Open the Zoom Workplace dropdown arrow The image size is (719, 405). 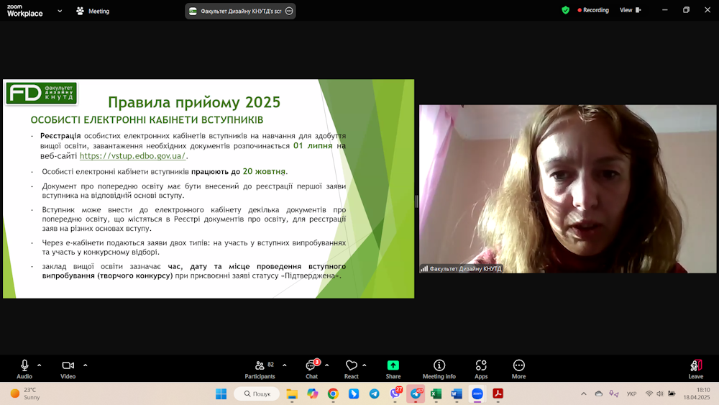click(x=60, y=11)
